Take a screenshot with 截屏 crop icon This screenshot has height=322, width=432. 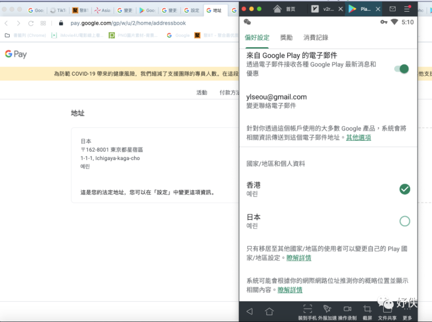367,309
